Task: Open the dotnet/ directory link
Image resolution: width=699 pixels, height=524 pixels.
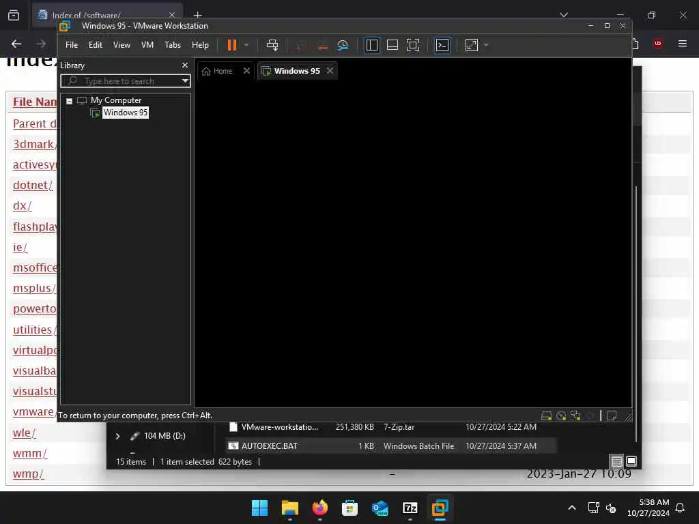Action: tap(33, 185)
